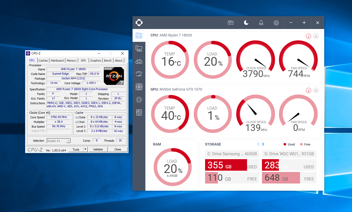Show next storage drives with right arrow

coord(263,144)
